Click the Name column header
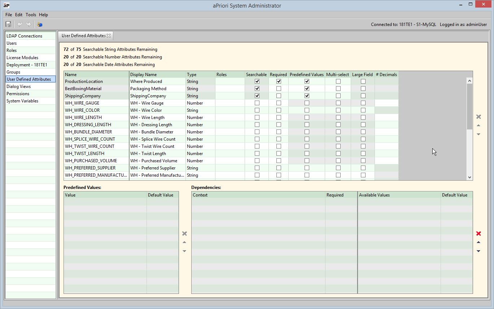This screenshot has width=494, height=309. click(x=96, y=75)
